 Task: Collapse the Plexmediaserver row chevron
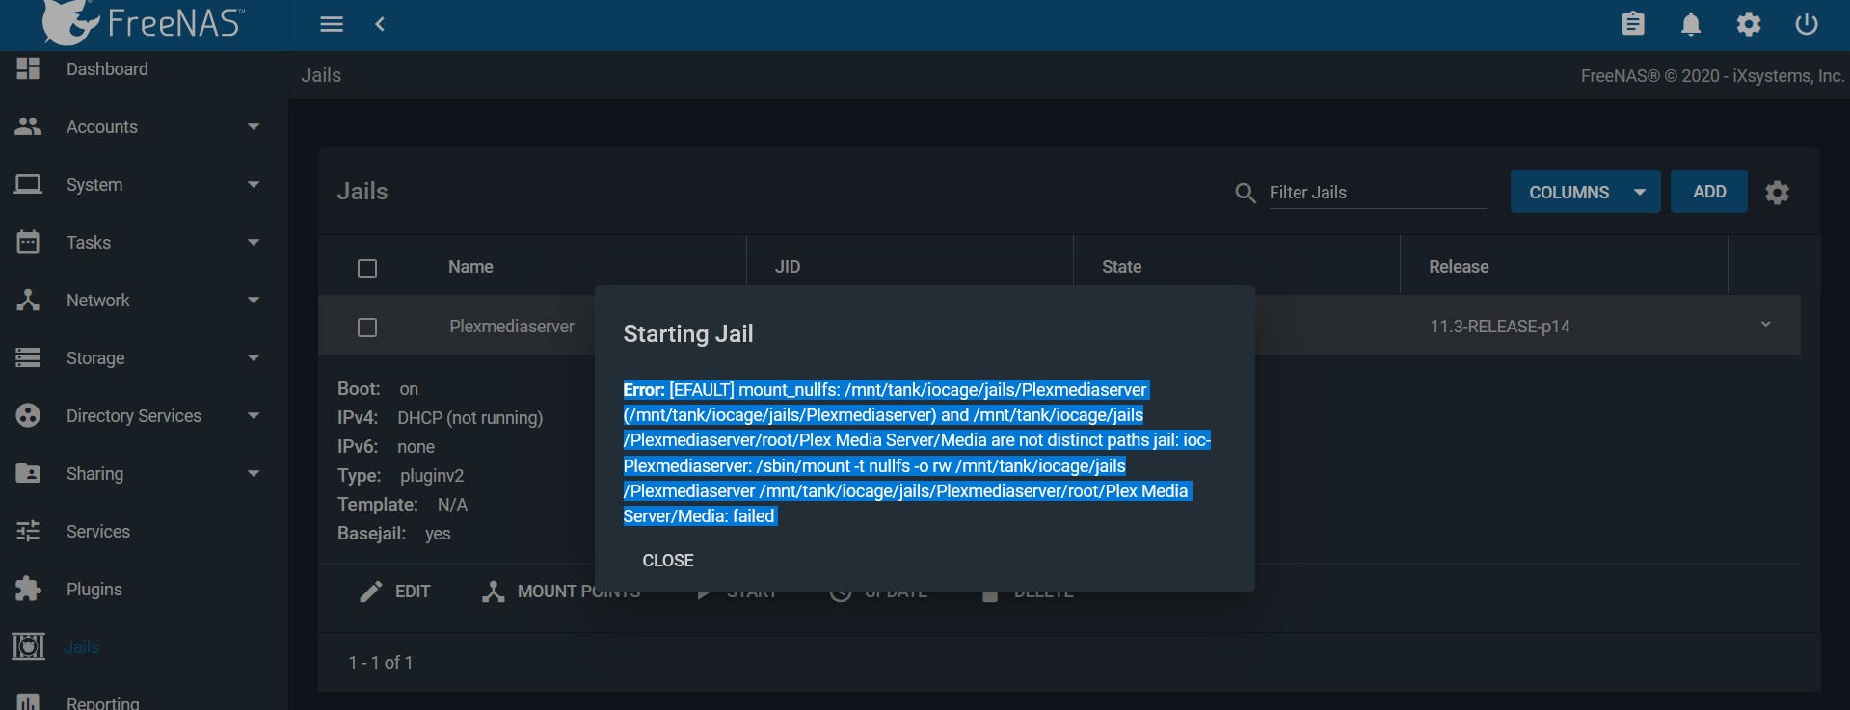click(x=1765, y=325)
